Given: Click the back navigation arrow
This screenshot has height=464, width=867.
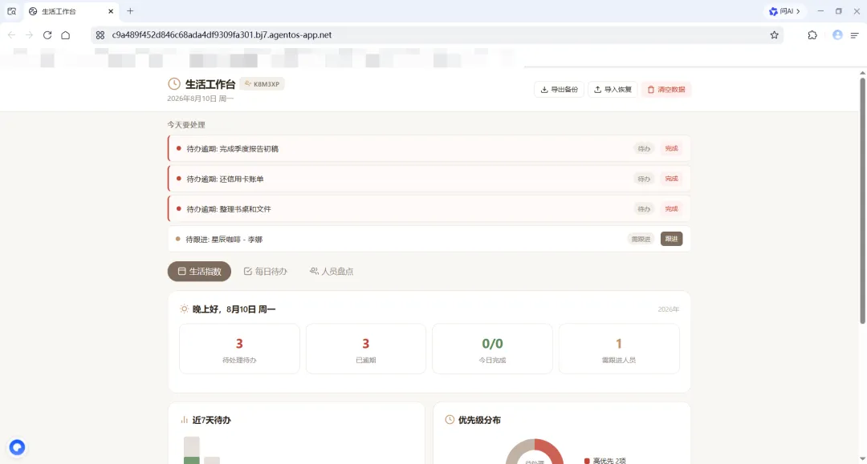Looking at the screenshot, I should (x=11, y=34).
